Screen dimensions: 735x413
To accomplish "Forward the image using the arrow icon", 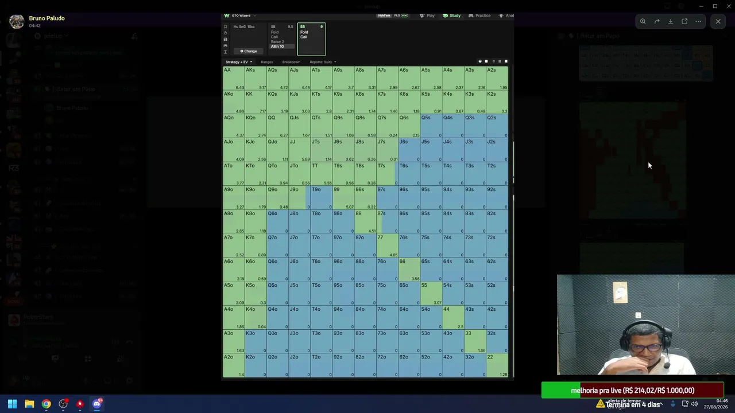I will pos(657,21).
